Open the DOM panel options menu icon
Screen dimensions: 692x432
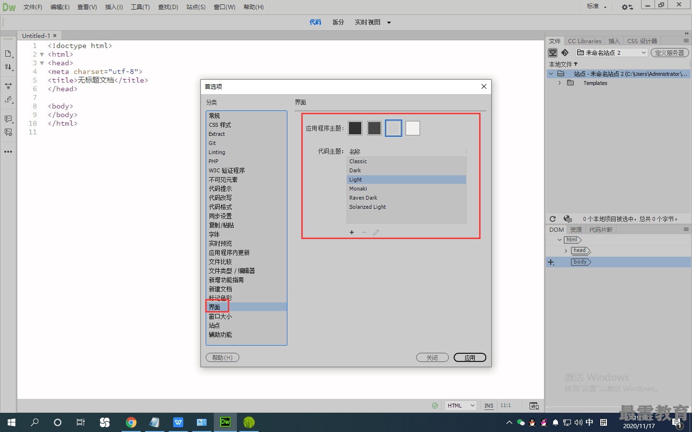686,229
